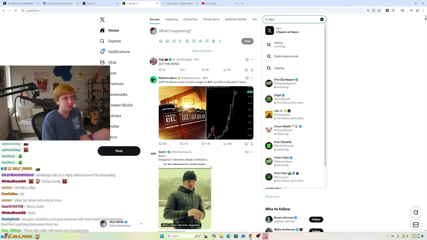Open Brent crude chart image

click(230, 113)
